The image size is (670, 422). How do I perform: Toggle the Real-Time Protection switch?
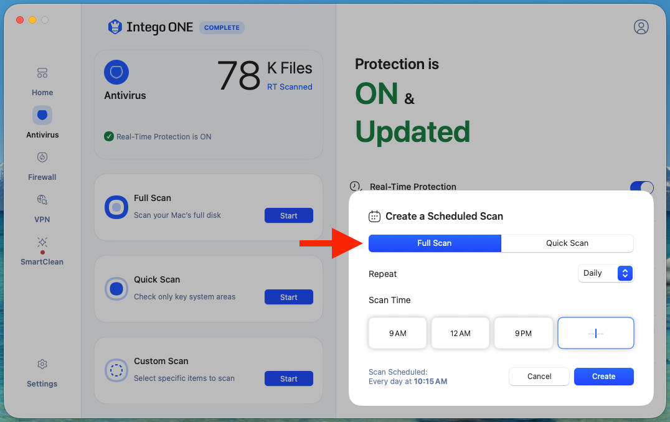(641, 187)
